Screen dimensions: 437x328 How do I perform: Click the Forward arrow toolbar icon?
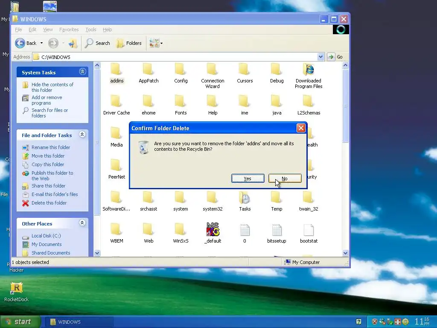click(x=53, y=43)
